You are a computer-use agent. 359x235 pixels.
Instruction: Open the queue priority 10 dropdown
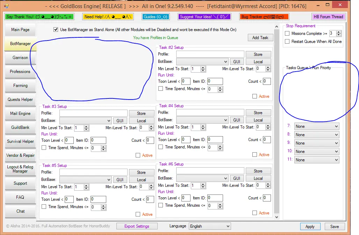317,151
